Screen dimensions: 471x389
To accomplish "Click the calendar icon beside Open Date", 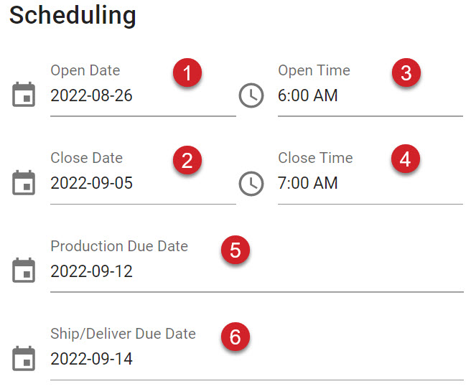I will pyautogui.click(x=24, y=94).
